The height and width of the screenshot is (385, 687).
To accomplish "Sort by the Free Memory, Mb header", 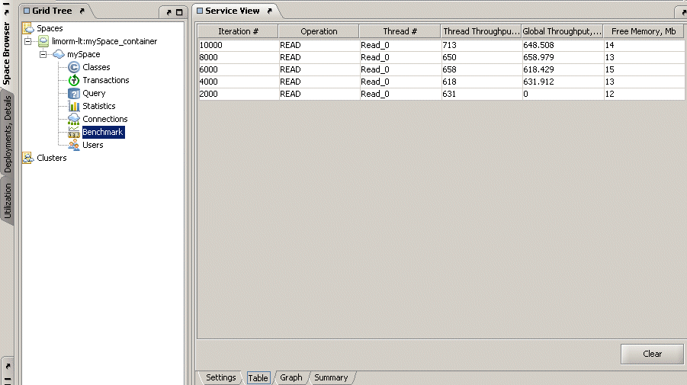I will 644,31.
